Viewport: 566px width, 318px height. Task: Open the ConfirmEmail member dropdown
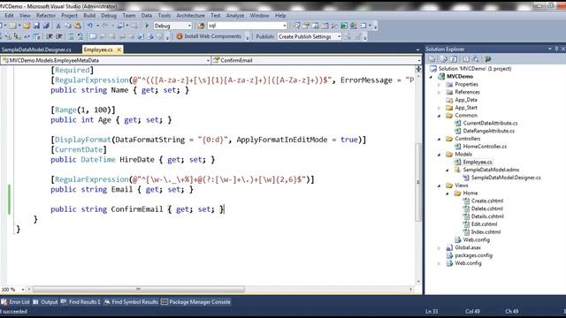[418, 61]
